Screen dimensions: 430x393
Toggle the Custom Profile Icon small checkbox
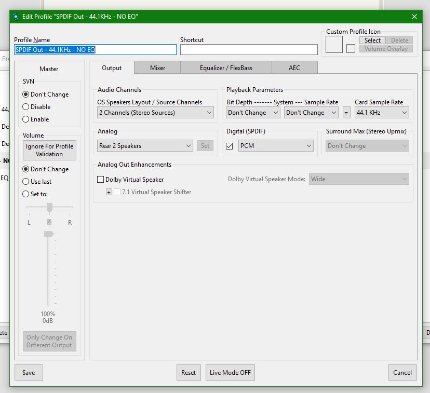tap(351, 49)
